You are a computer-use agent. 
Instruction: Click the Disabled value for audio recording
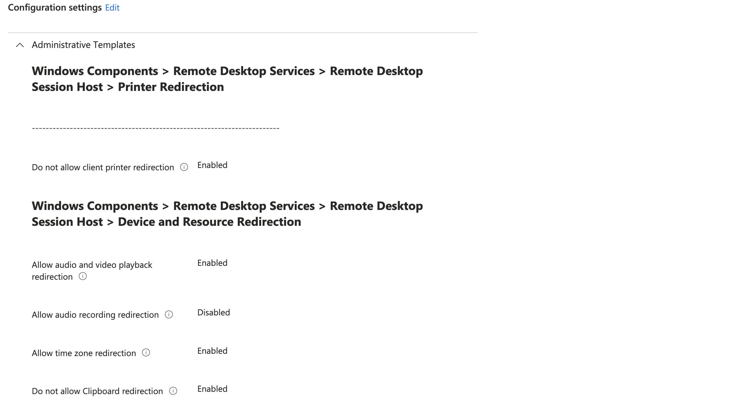214,312
